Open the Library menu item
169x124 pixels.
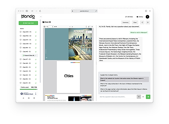click(x=140, y=17)
